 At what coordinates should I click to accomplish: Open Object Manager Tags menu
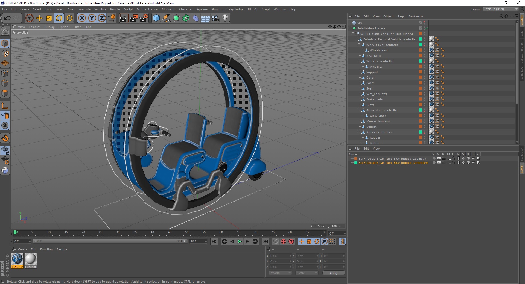click(x=401, y=16)
